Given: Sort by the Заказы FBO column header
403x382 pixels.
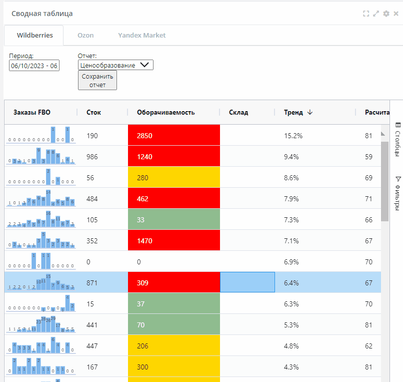Looking at the screenshot, I should coord(32,112).
